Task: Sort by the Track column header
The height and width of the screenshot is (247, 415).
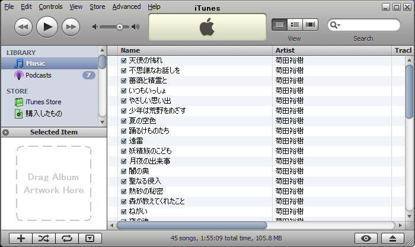Action: (x=403, y=50)
